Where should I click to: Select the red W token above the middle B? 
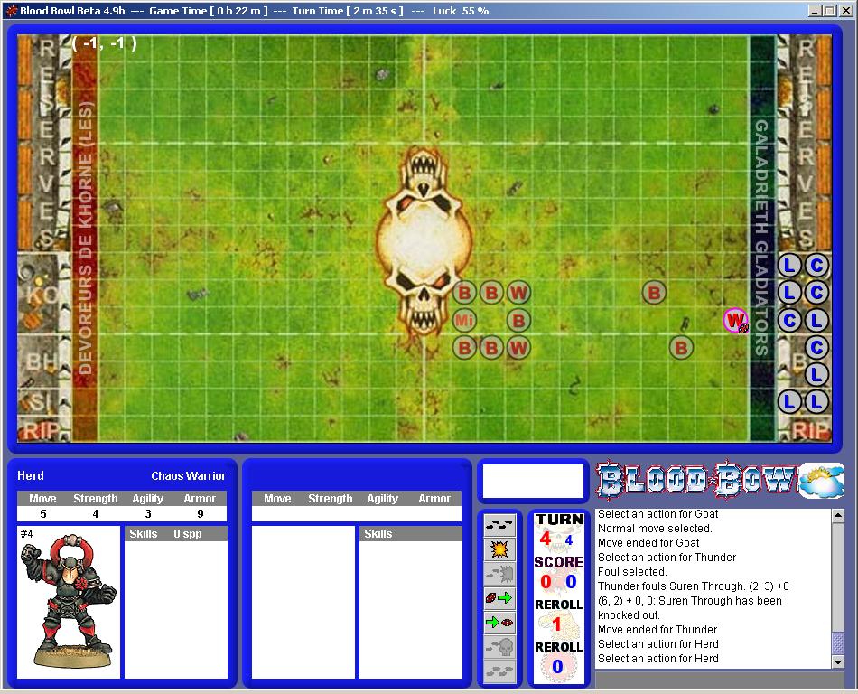coord(518,293)
